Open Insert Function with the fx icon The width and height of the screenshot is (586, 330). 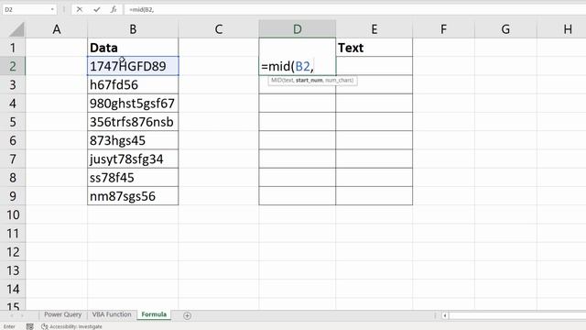coord(114,9)
